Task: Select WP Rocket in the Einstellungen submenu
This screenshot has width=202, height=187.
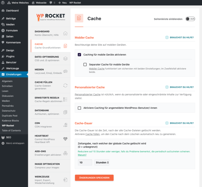Action: [8, 126]
